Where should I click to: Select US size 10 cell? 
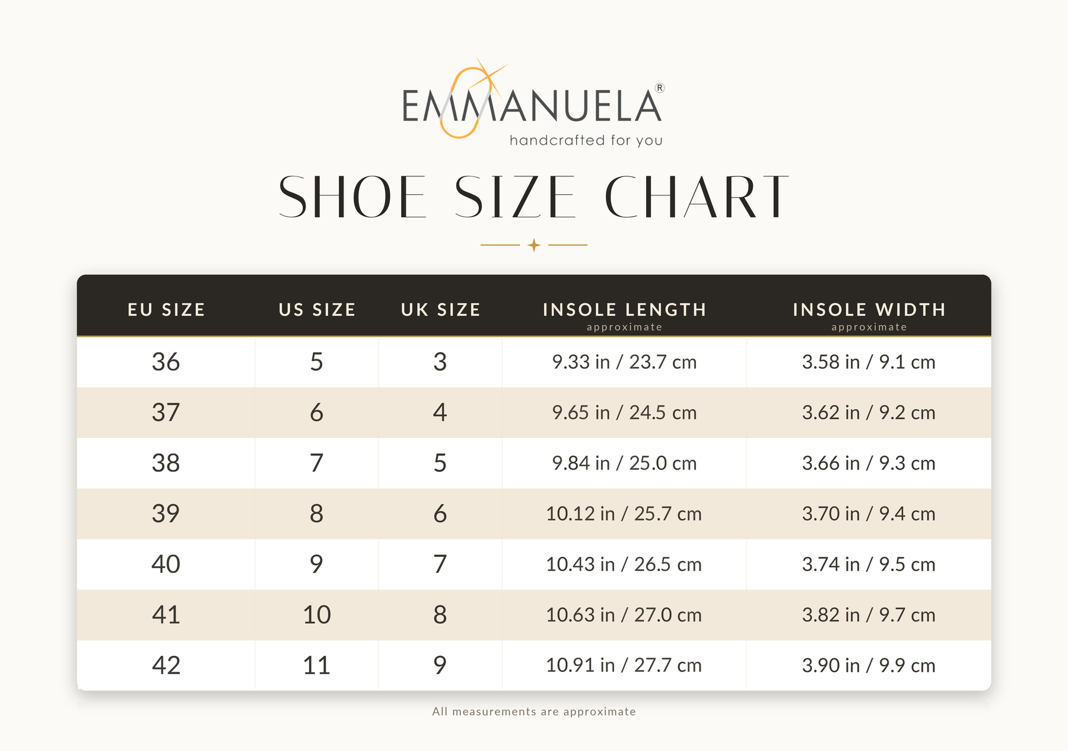point(317,615)
